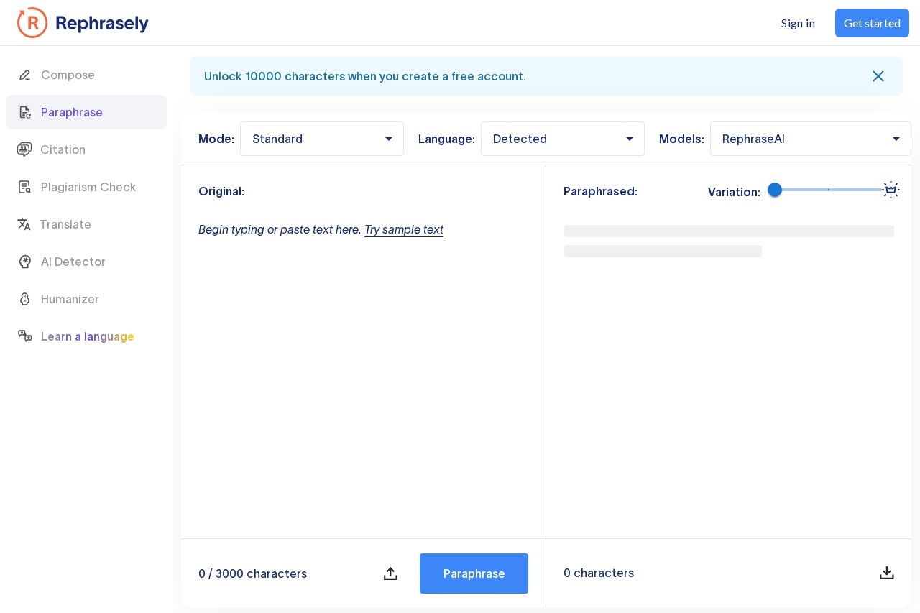
Task: Click the Plagiarism Check sidebar icon
Action: [25, 187]
